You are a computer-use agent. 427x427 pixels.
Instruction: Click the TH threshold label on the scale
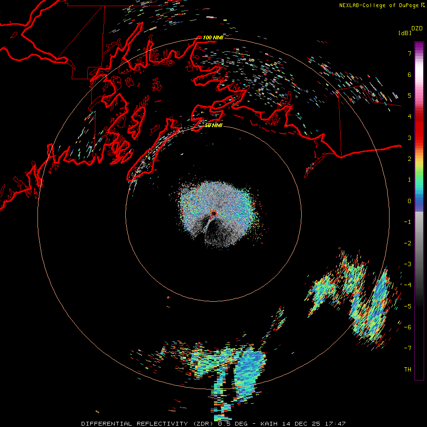click(408, 370)
